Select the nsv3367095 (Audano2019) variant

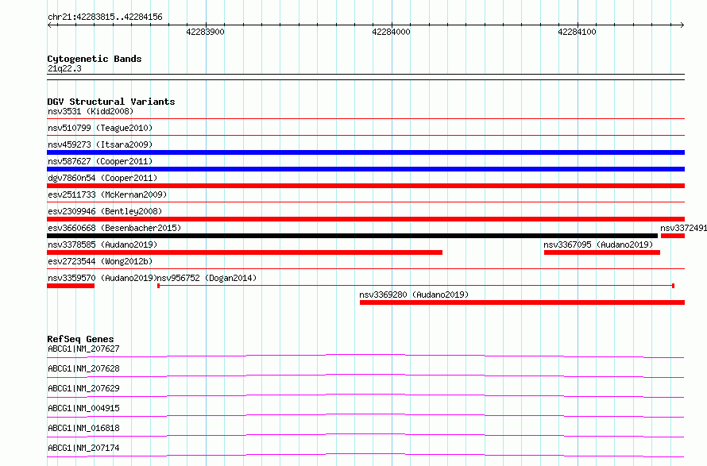point(602,252)
